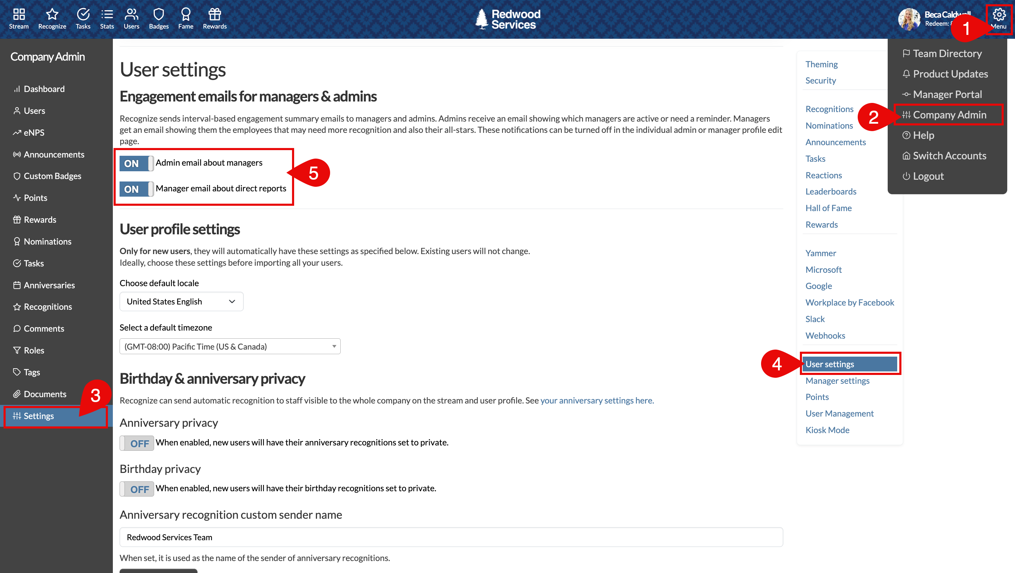Go to Slack settings link
This screenshot has height=573, width=1015.
[x=815, y=319]
